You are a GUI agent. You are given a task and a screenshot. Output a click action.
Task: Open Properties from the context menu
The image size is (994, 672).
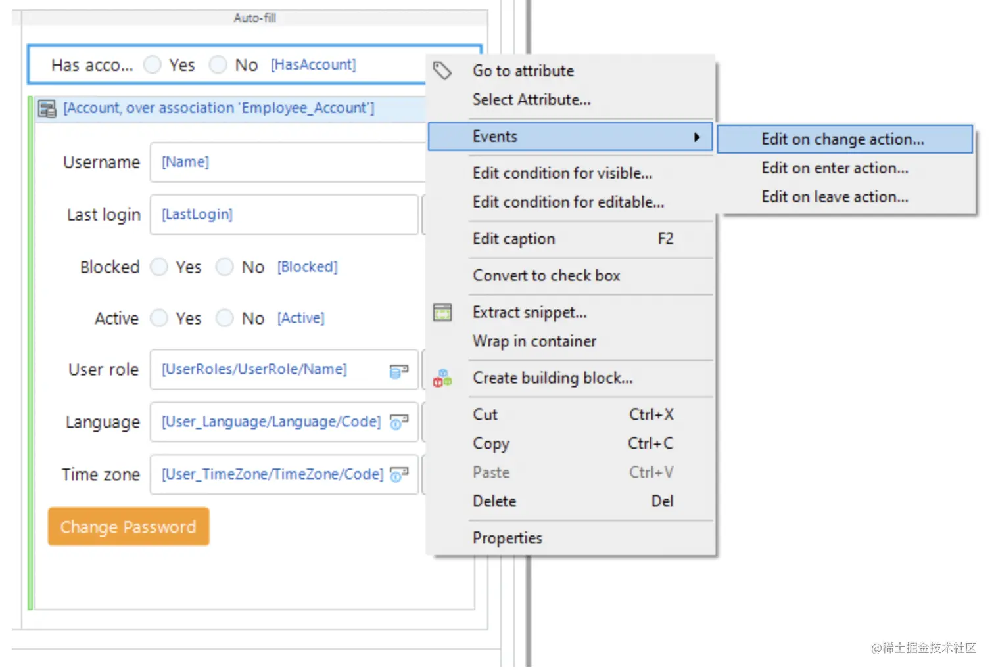coord(571,539)
